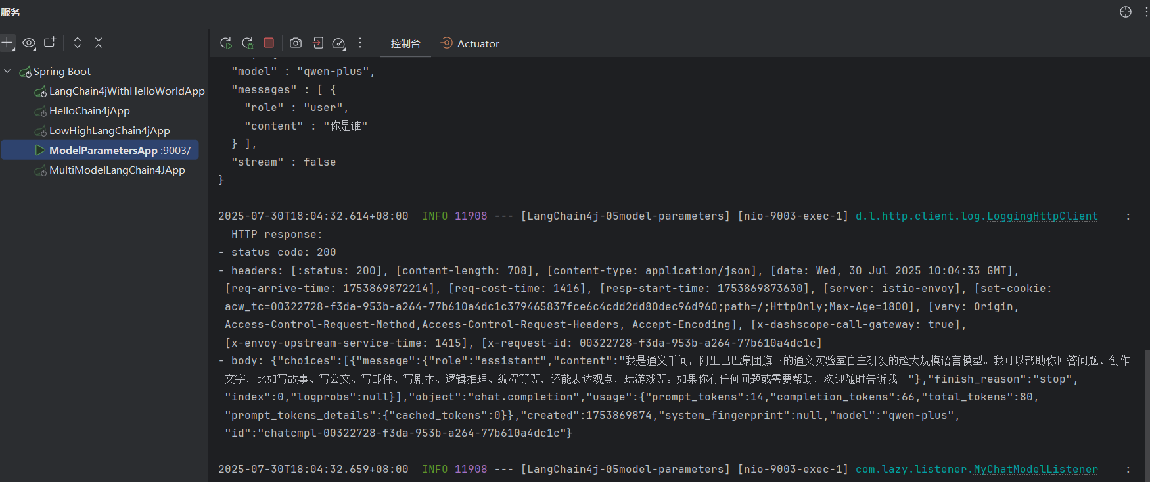This screenshot has width=1150, height=482.
Task: Open the eye-shaped view options menu
Action: (x=29, y=43)
